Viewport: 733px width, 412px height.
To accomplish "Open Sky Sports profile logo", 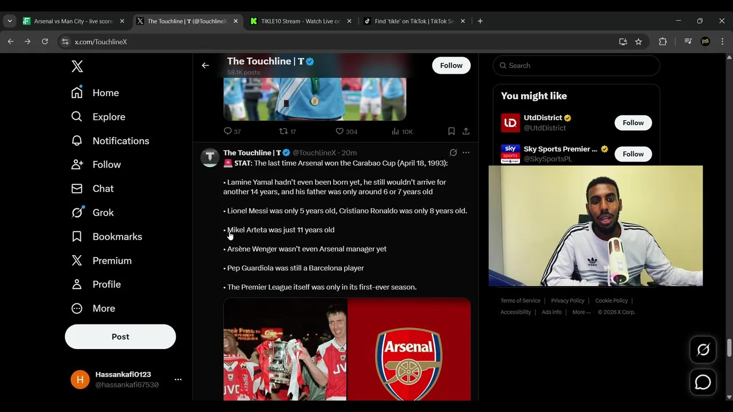I will (x=510, y=154).
